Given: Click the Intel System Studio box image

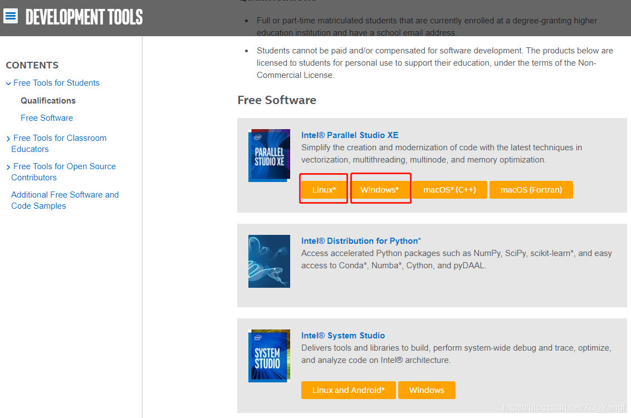Looking at the screenshot, I should click(269, 356).
